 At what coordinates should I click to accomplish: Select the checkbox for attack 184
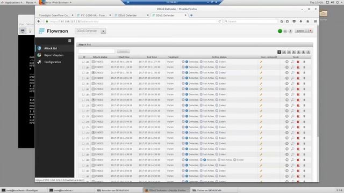83,73
